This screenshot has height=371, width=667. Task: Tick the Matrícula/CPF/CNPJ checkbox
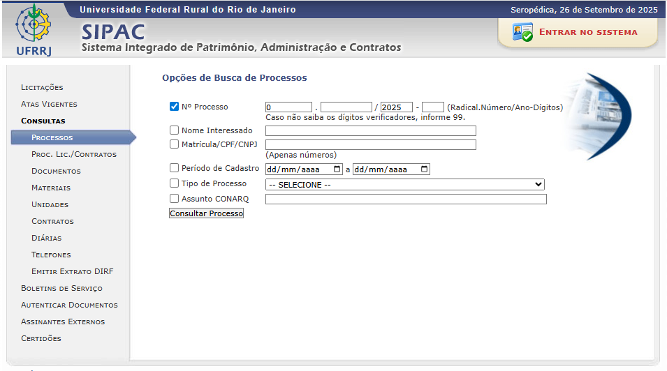click(x=175, y=144)
